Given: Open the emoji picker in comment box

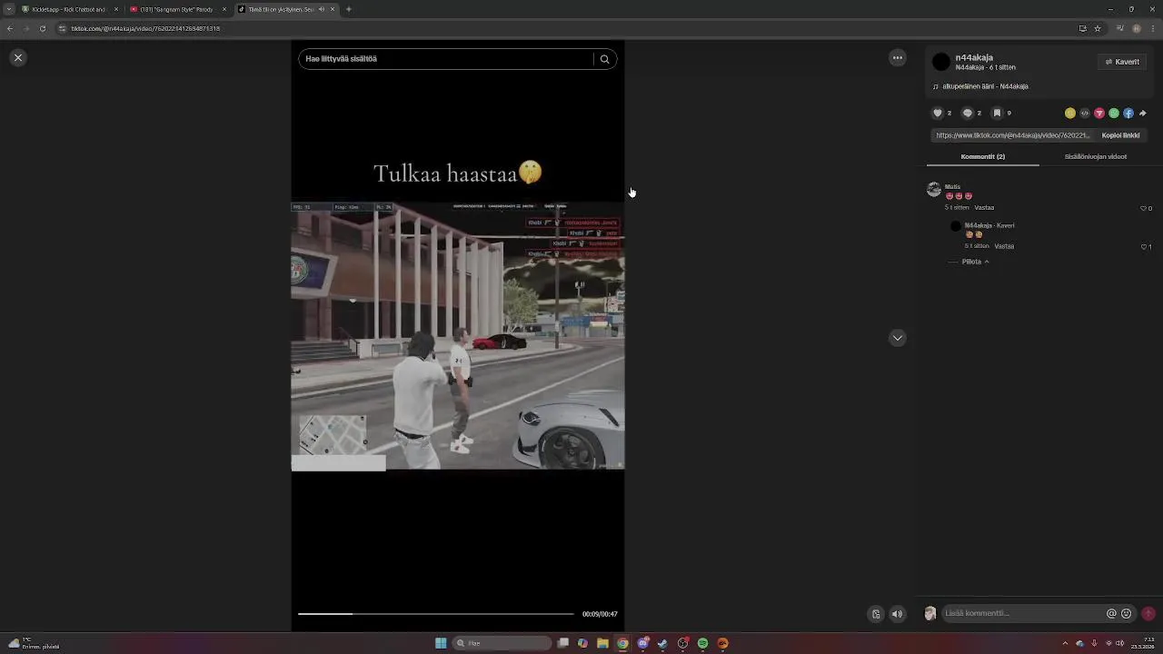Looking at the screenshot, I should pyautogui.click(x=1127, y=613).
